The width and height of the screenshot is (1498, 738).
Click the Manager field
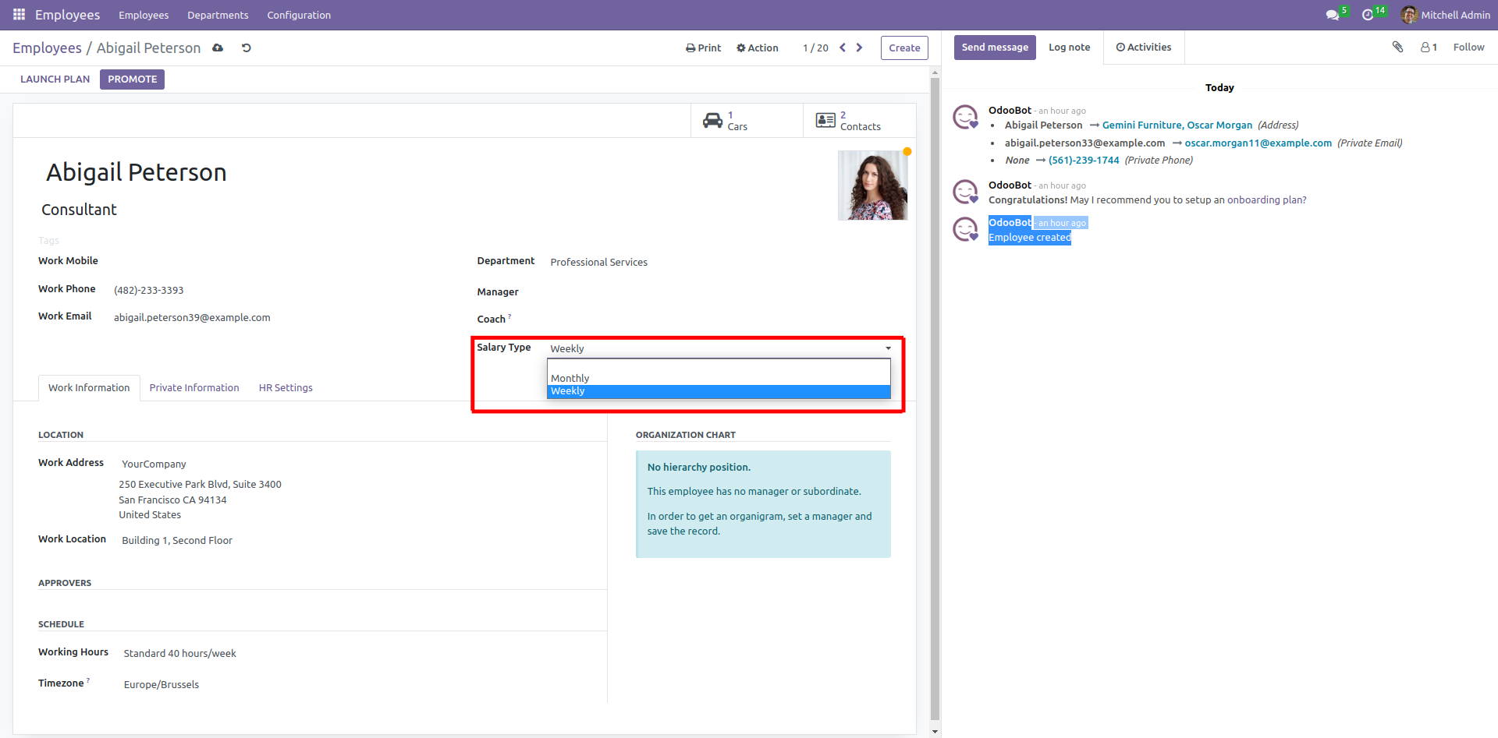[x=719, y=292]
